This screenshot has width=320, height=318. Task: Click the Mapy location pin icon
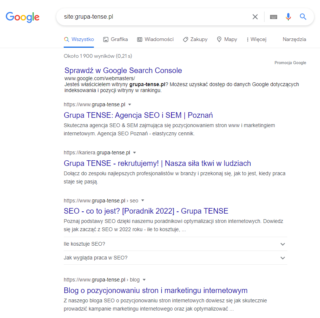[219, 40]
